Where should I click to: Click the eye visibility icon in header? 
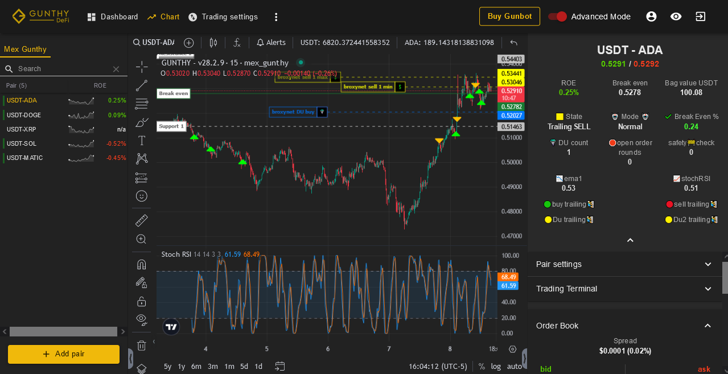click(676, 17)
